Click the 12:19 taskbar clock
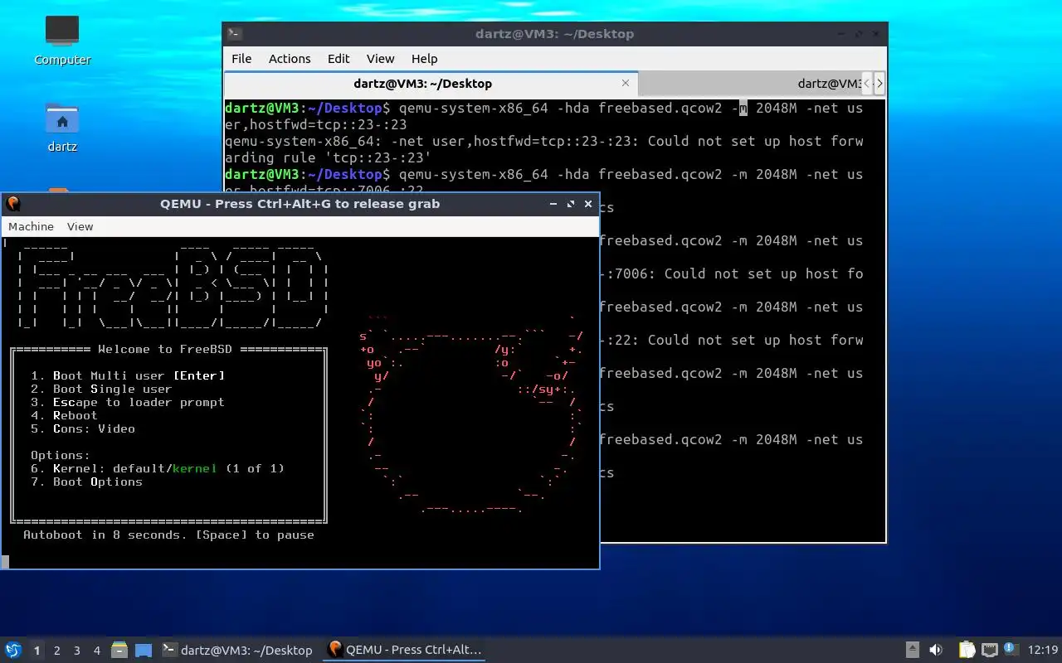The width and height of the screenshot is (1062, 663). (x=1043, y=650)
